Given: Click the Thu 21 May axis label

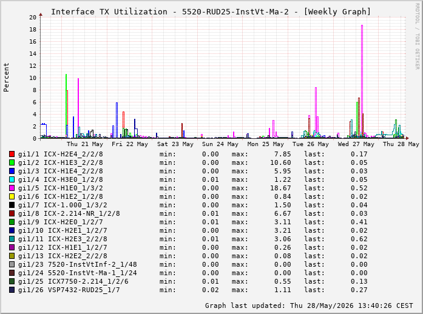Looking at the screenshot, I should pyautogui.click(x=85, y=144).
